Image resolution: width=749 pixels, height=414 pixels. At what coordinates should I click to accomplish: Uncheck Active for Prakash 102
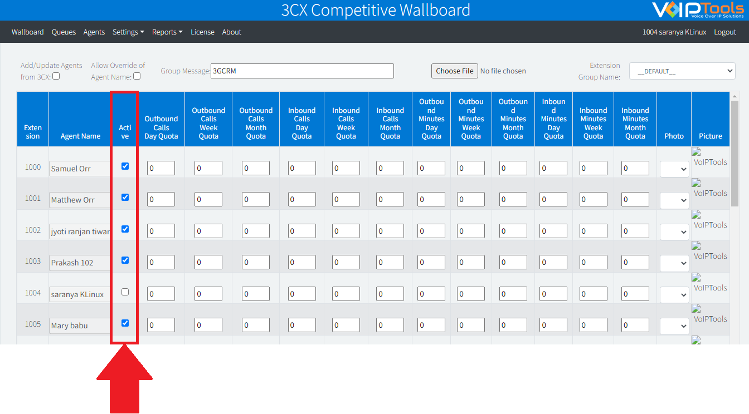[125, 260]
